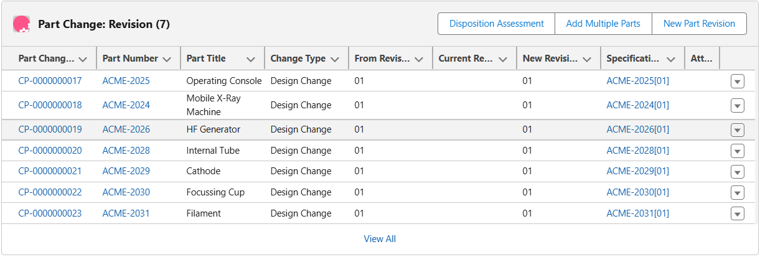
Task: Open part number ACME-2030 link
Action: click(126, 192)
